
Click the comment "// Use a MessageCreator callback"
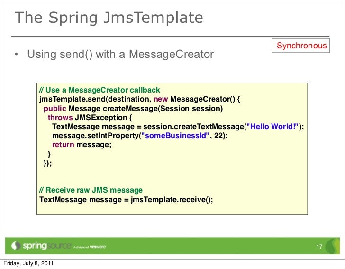tap(100, 90)
